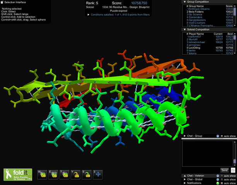237x185 pixels.
Task: Send the chat message
Action: coord(225,170)
